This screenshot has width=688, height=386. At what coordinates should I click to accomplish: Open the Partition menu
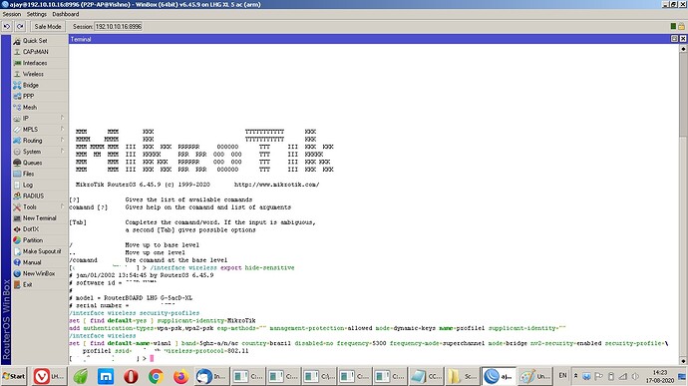33,240
